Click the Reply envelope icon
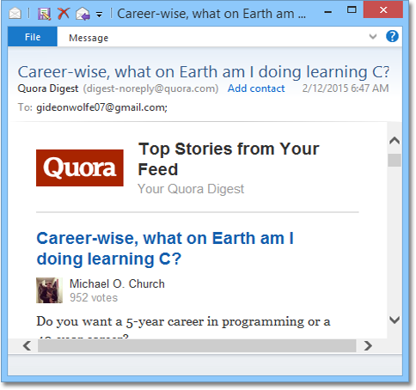Viewport: 416px width, 390px height. (83, 14)
